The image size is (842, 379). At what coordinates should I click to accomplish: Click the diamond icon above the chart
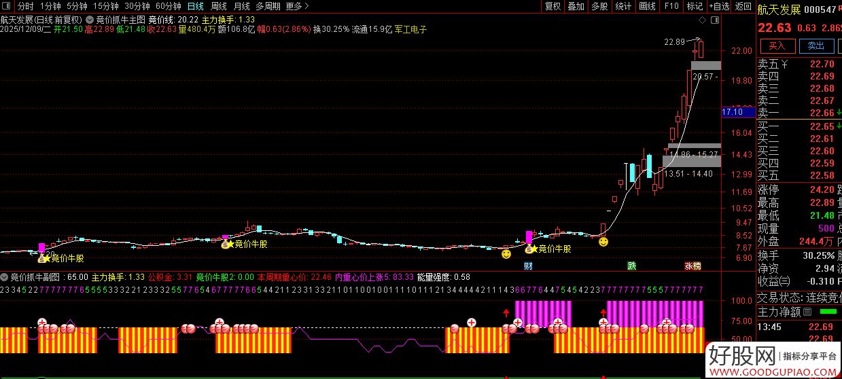pyautogui.click(x=704, y=20)
